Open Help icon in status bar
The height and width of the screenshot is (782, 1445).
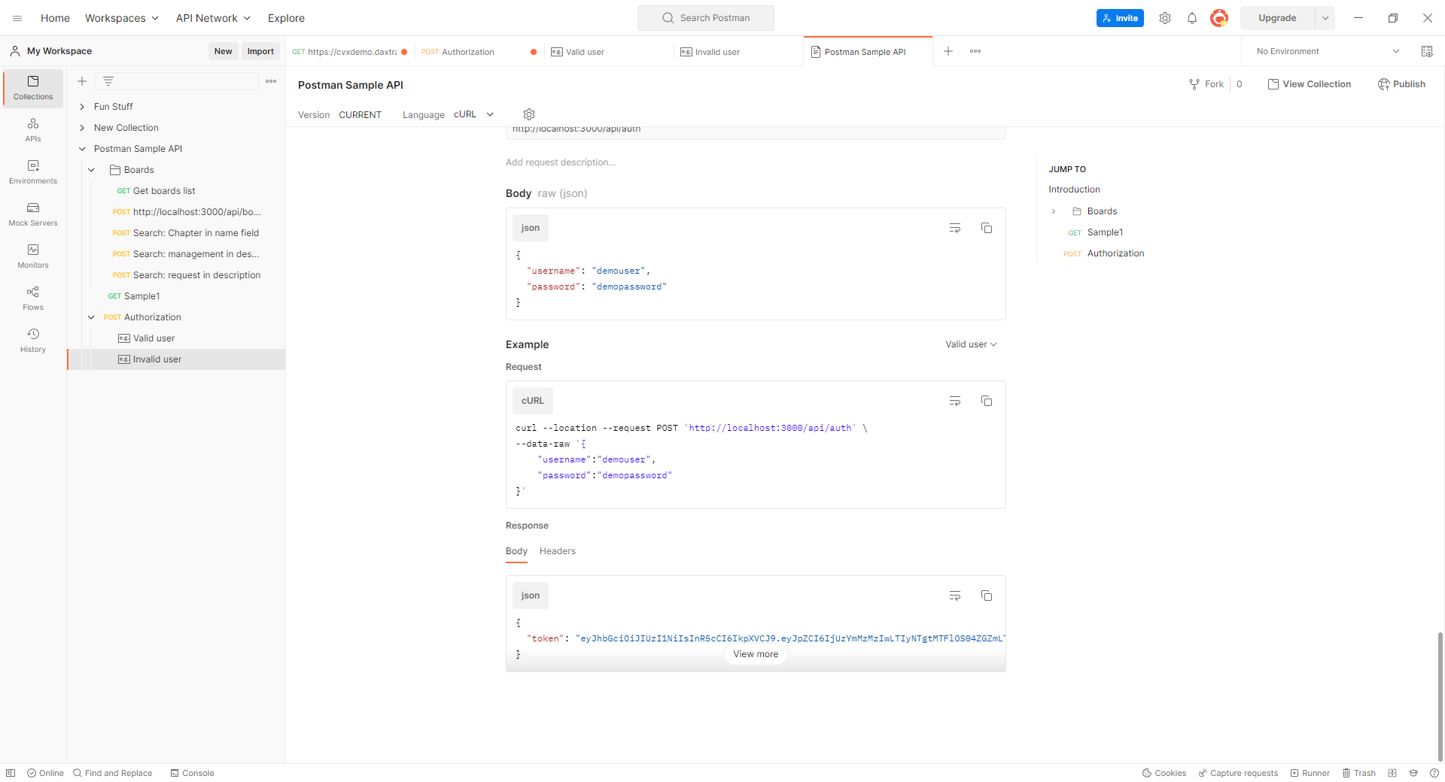click(1434, 773)
